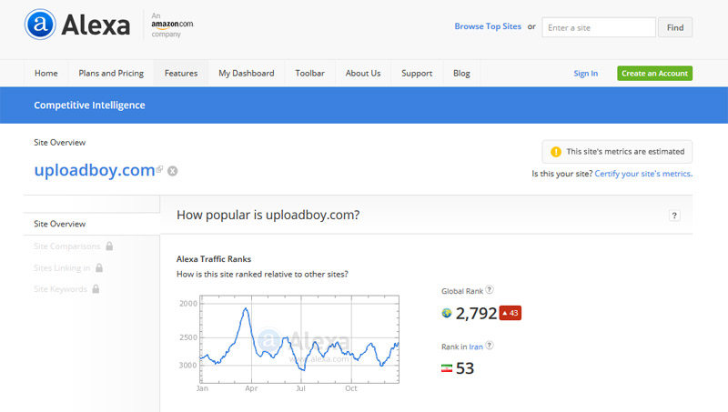Click Create an Account button

pos(654,74)
